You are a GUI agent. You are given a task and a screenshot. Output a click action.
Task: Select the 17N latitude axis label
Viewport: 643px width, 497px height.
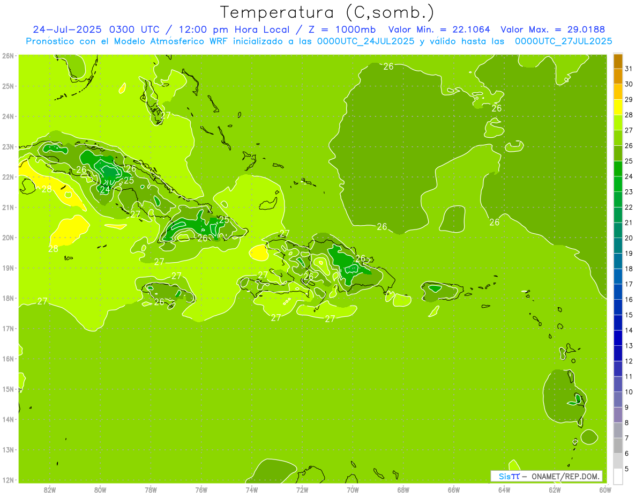(x=8, y=329)
